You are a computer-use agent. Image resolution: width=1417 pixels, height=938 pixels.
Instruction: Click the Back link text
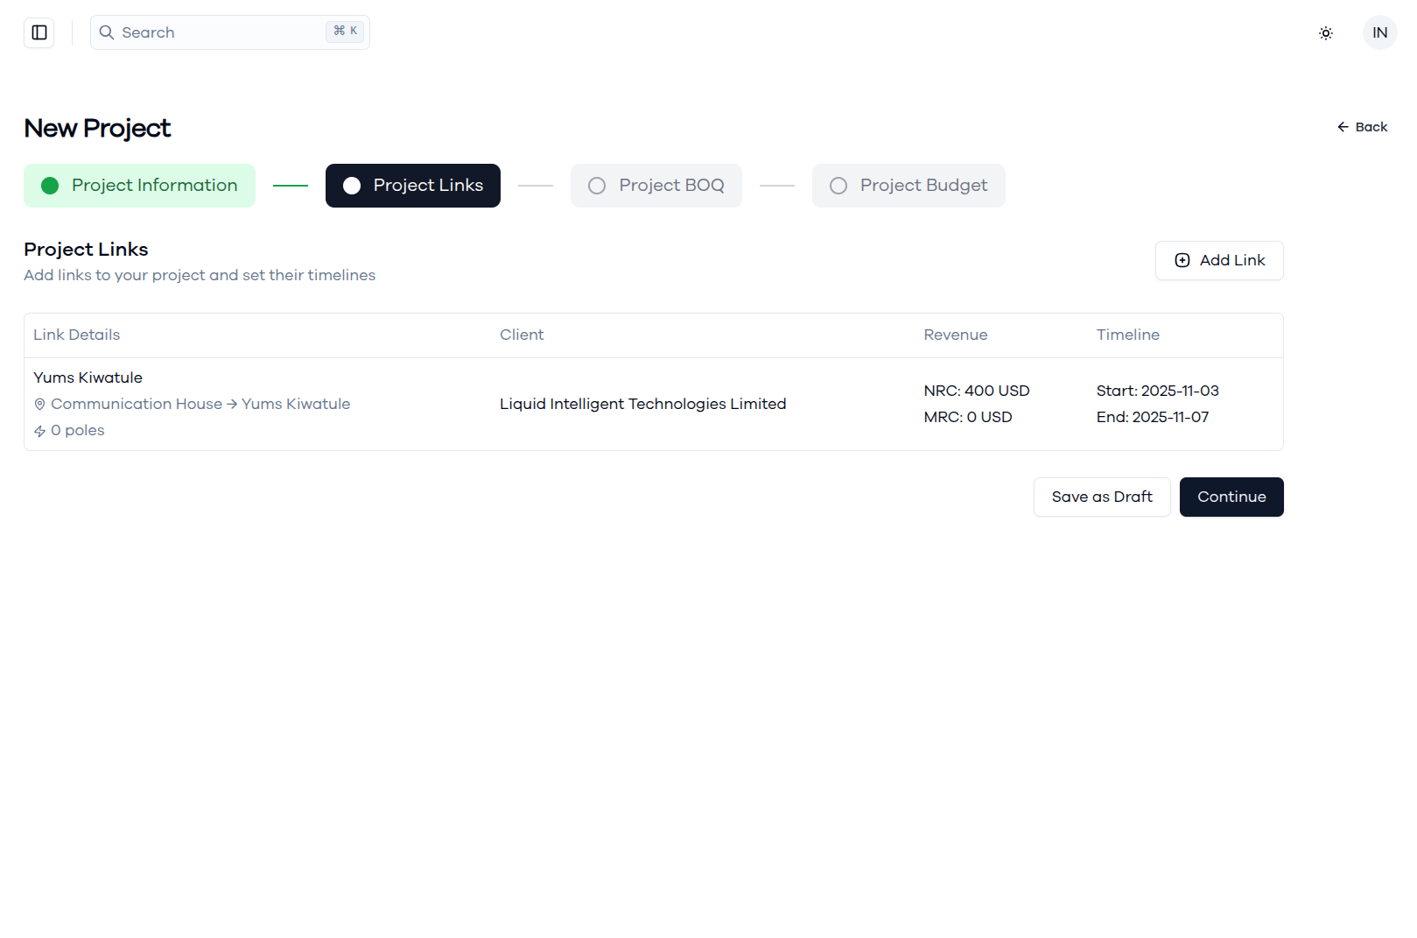tap(1371, 127)
